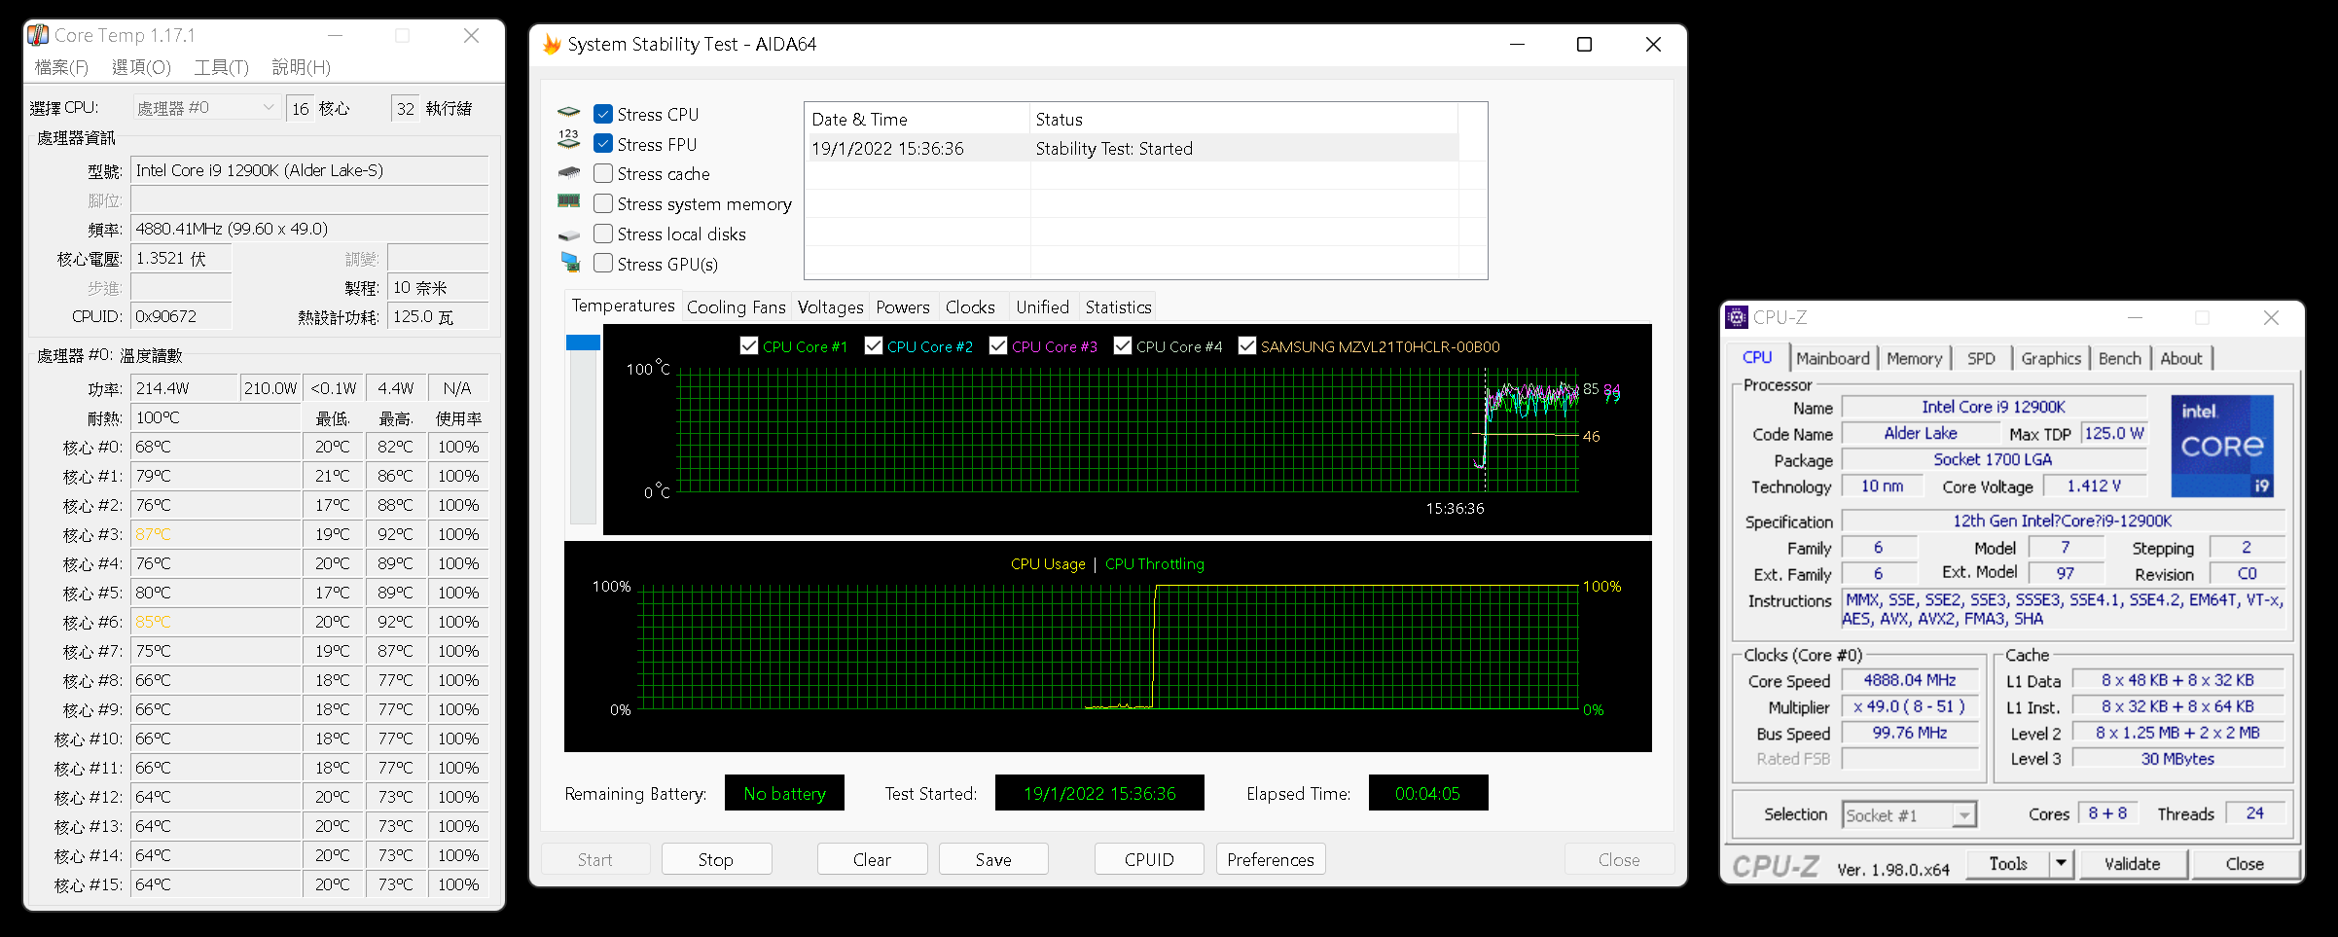
Task: Click the Stress FPU 123 icon
Action: coord(569,139)
